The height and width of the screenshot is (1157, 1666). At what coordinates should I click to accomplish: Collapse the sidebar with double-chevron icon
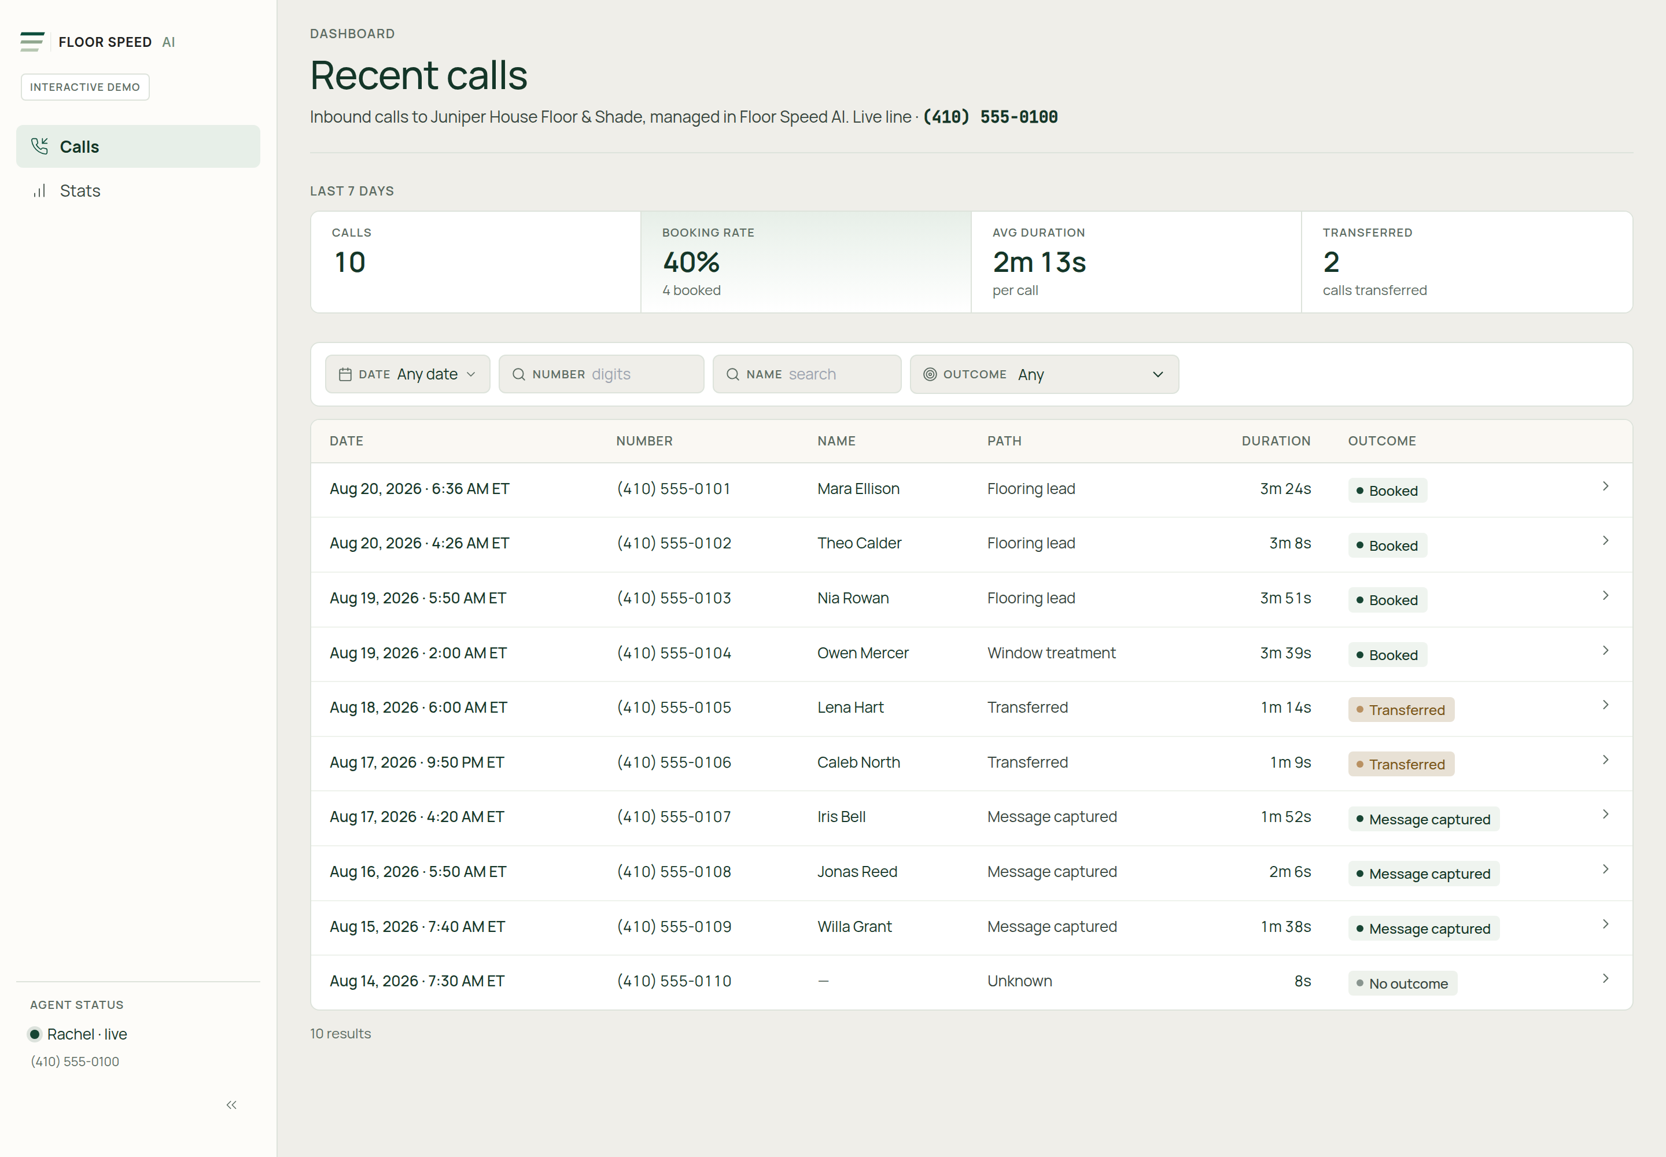coord(231,1105)
